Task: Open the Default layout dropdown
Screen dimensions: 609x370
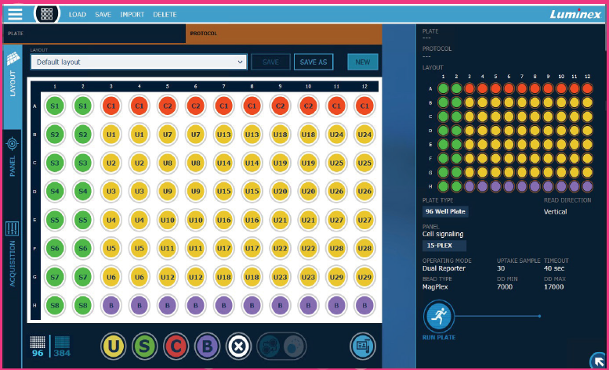Action: click(139, 62)
